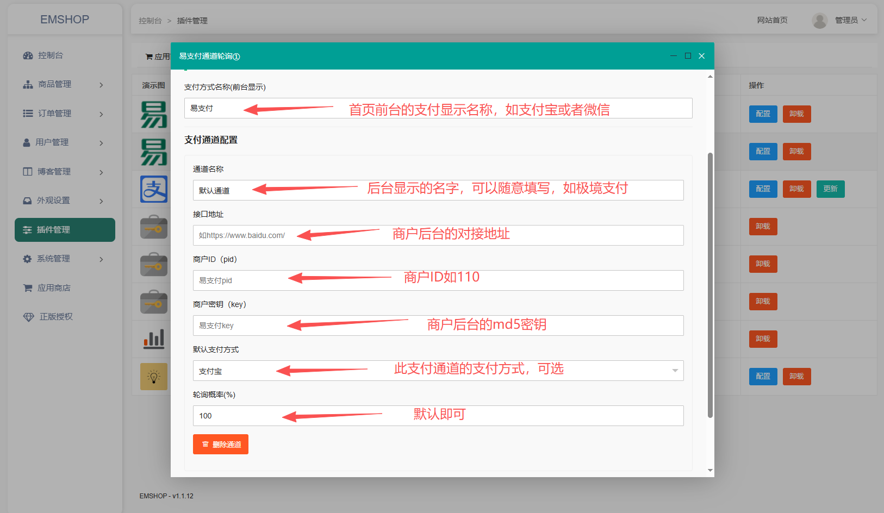Click the 网站首页 link
The height and width of the screenshot is (513, 884).
pyautogui.click(x=772, y=20)
